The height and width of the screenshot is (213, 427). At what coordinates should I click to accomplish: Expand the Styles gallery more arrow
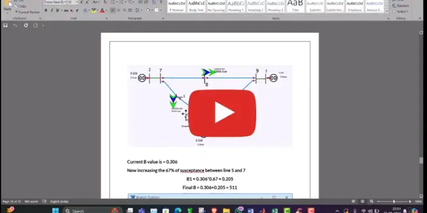coord(387,11)
